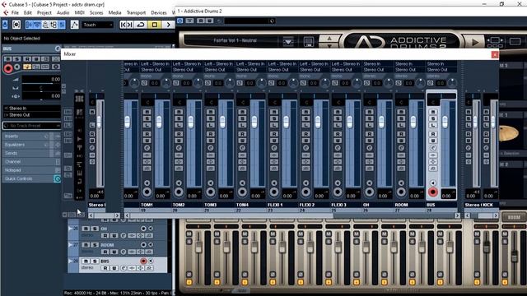The image size is (527, 296).
Task: Click the Fairfax Vol 1 - Neutral preset name
Action: [x=235, y=40]
